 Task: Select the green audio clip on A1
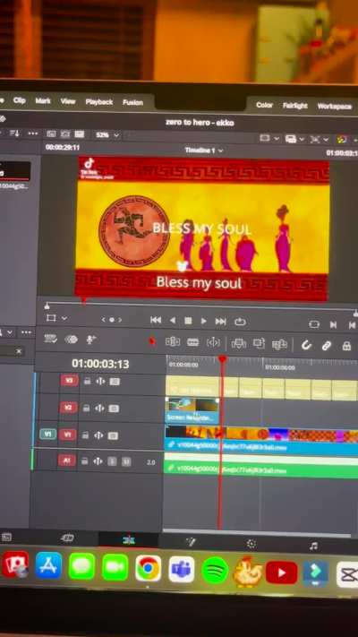pos(261,467)
